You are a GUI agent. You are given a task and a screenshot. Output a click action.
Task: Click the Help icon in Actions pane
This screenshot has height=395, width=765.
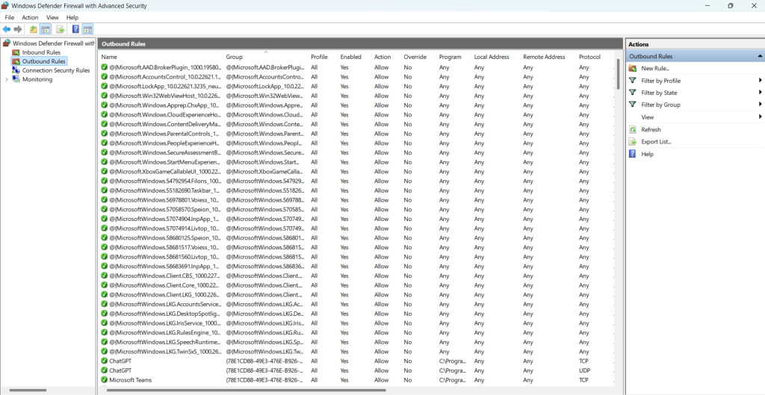[x=633, y=154]
